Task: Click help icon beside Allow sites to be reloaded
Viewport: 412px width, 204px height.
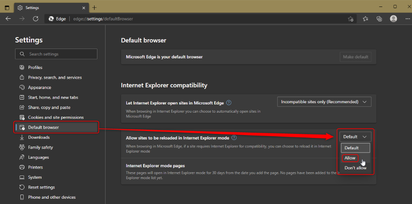Action: pyautogui.click(x=234, y=137)
